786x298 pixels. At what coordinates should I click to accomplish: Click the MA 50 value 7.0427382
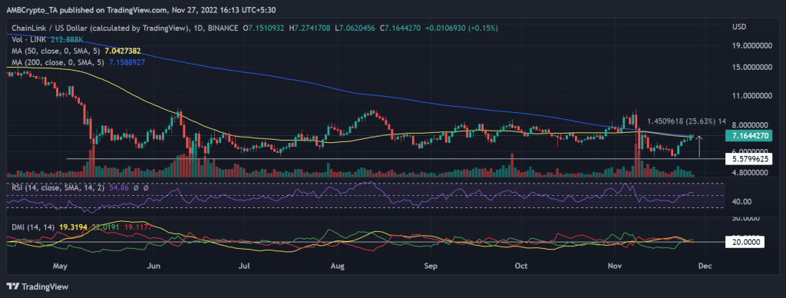point(122,51)
